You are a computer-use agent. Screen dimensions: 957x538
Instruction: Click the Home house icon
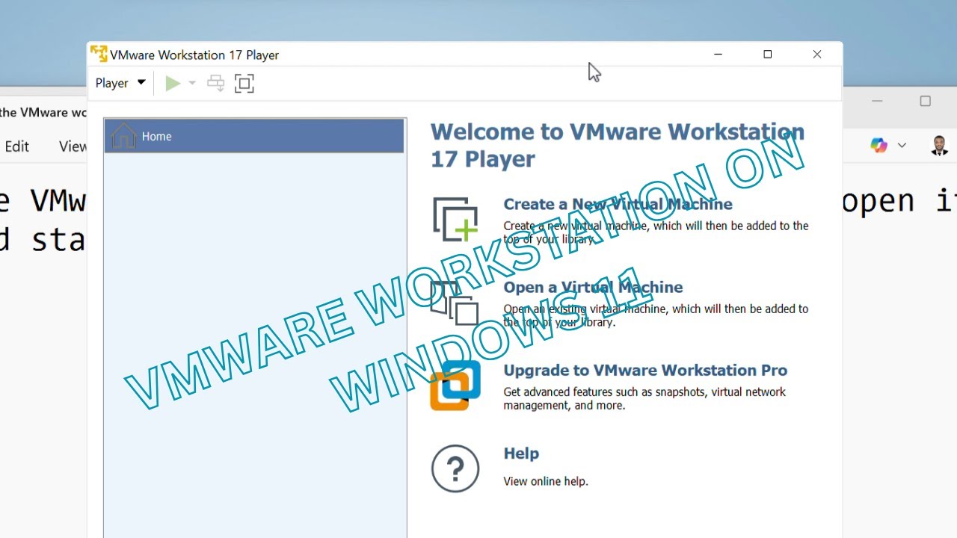click(123, 136)
